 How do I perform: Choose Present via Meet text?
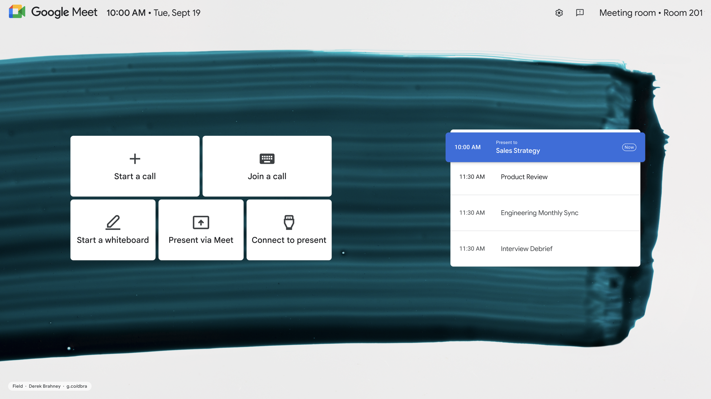pyautogui.click(x=201, y=240)
